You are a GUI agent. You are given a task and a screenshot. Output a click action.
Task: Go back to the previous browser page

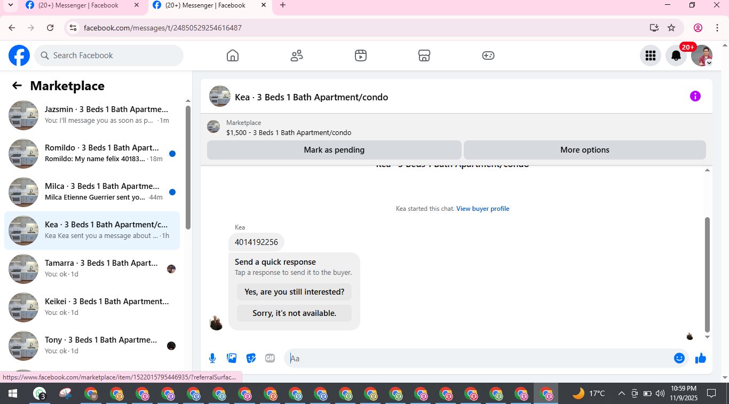click(12, 28)
